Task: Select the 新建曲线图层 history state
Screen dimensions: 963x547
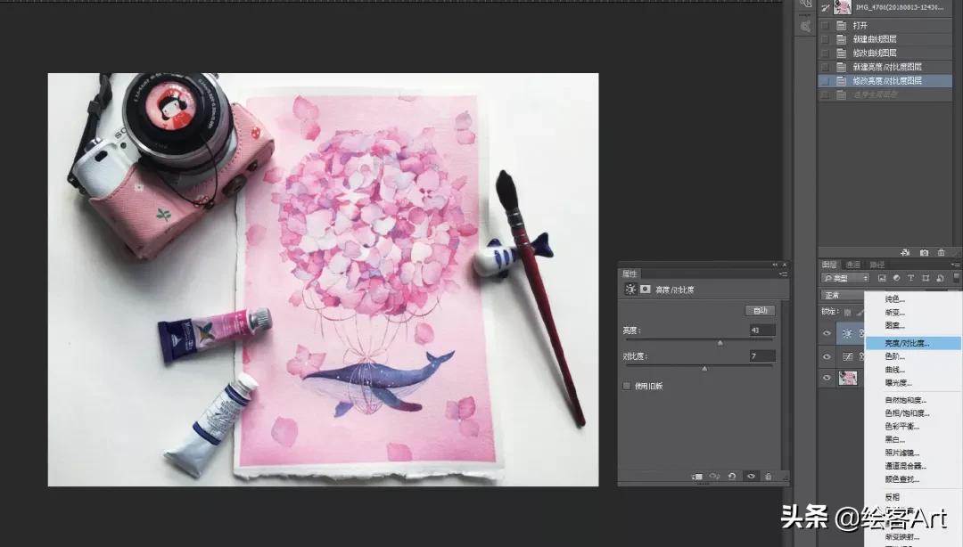Action: (x=885, y=39)
